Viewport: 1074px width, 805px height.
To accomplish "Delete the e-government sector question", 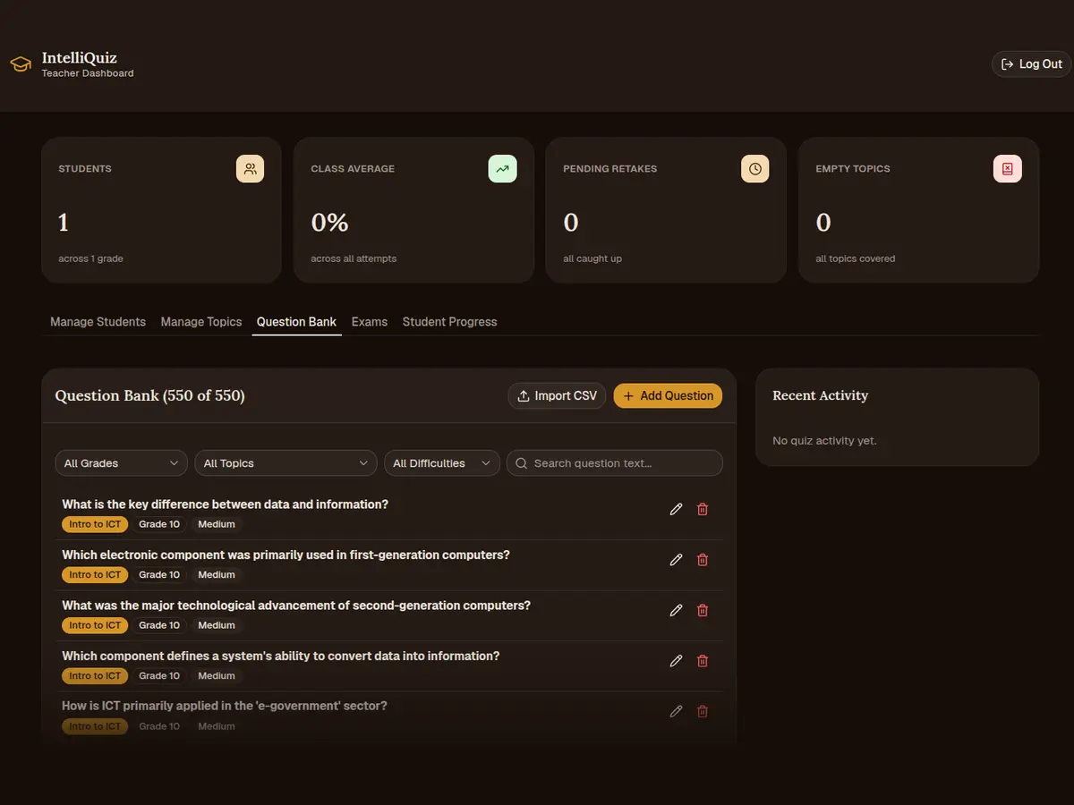I will pyautogui.click(x=703, y=711).
